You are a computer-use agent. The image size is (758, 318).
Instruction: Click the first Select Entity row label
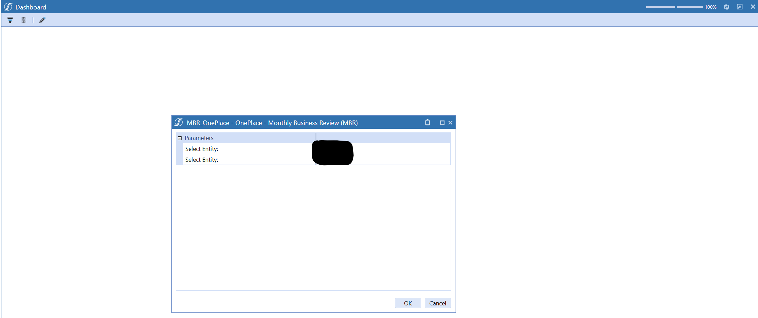(x=202, y=148)
